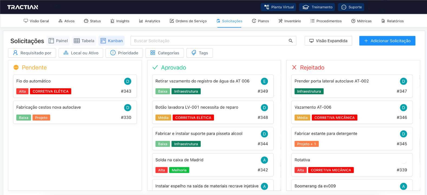Click the Melhoria tag on request #342
Image resolution: width=427 pixels, height=195 pixels.
coord(179,170)
